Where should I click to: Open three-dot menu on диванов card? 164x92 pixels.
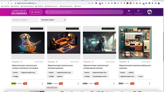[78, 84]
